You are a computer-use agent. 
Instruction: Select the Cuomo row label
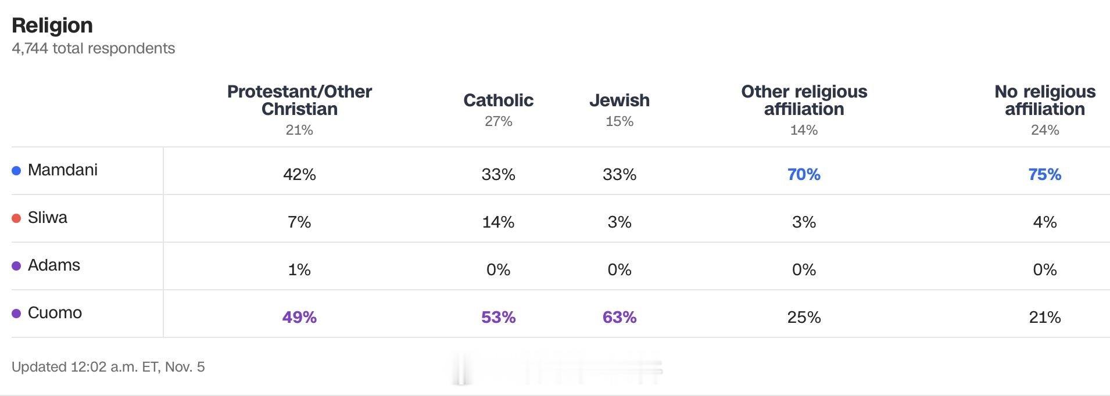(x=55, y=313)
